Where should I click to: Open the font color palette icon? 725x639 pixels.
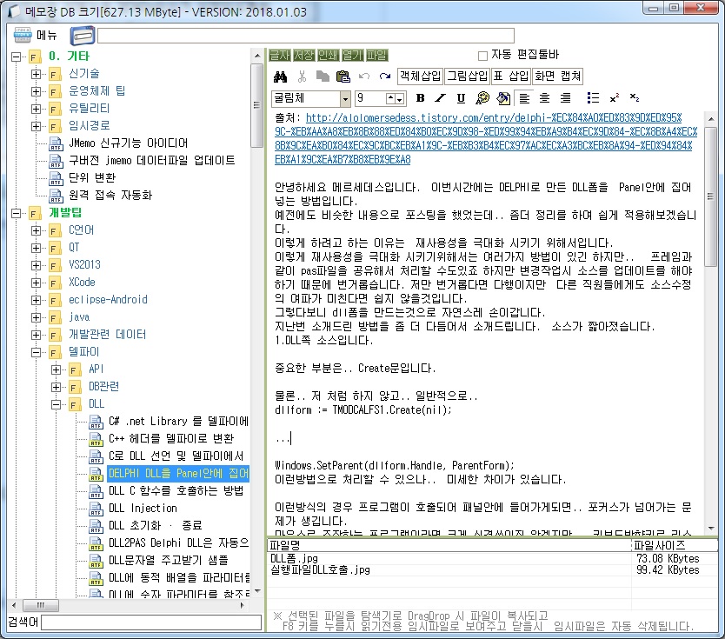click(482, 98)
